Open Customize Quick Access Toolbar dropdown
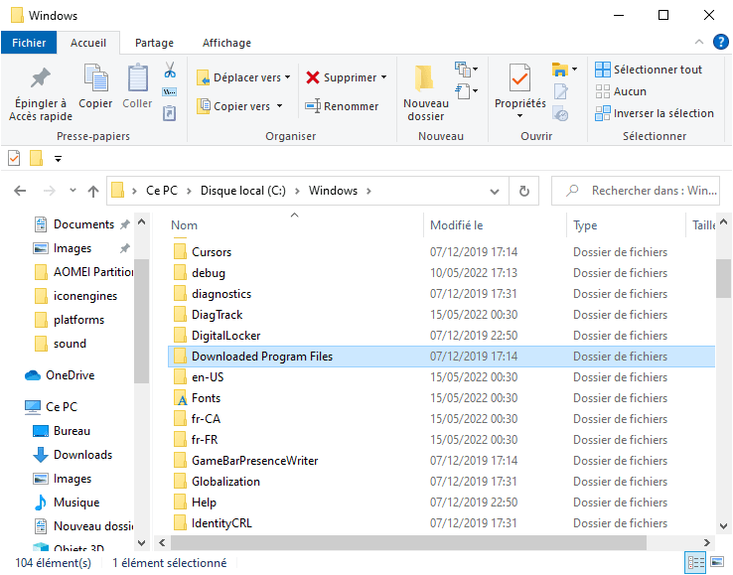The width and height of the screenshot is (733, 575). click(58, 159)
